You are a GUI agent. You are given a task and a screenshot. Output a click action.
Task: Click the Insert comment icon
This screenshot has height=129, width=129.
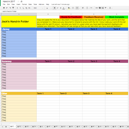click(100, 8)
